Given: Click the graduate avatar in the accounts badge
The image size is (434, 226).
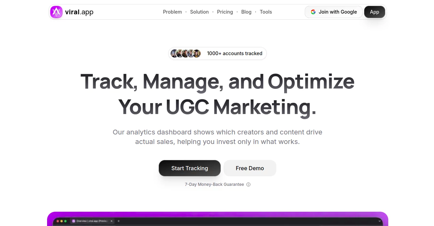Looking at the screenshot, I should tap(197, 53).
